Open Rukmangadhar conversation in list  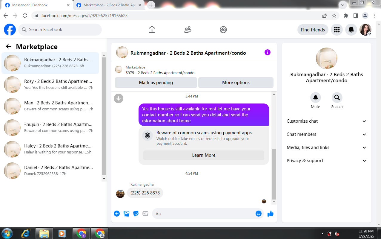point(50,63)
